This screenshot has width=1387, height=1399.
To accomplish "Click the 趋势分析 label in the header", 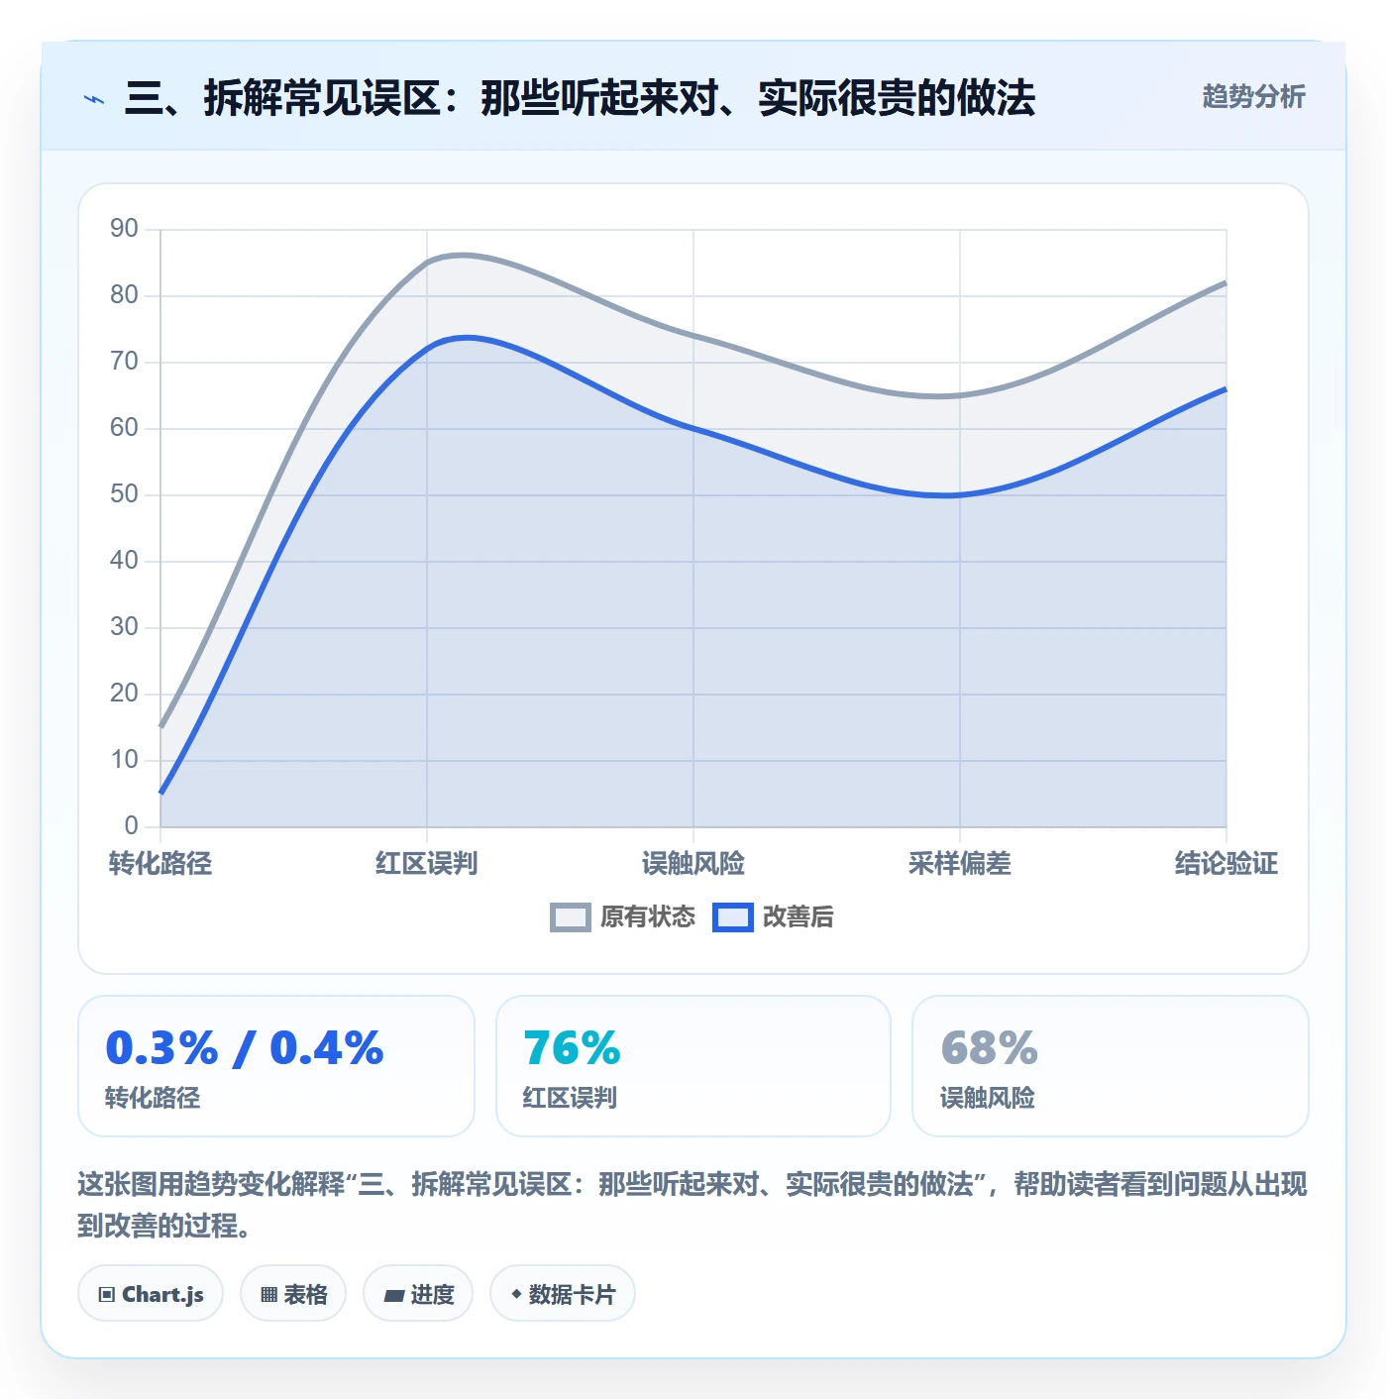I will pyautogui.click(x=1253, y=97).
